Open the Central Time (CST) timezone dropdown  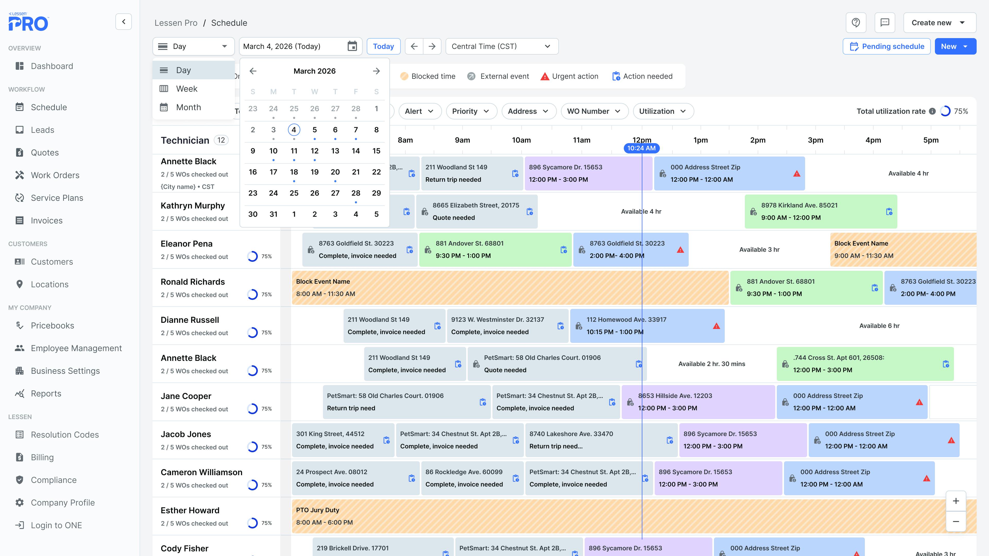502,46
